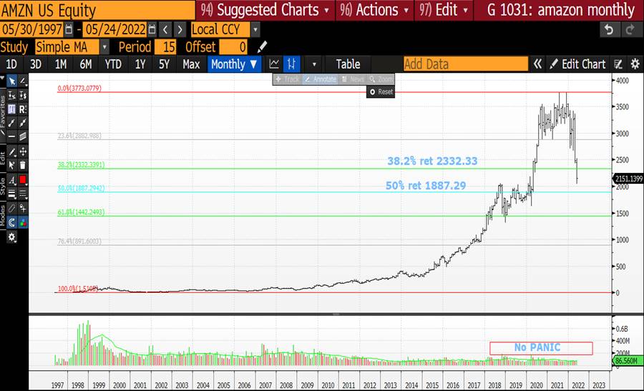644x391 pixels.
Task: Pick the regression R tool icon
Action: click(23, 109)
